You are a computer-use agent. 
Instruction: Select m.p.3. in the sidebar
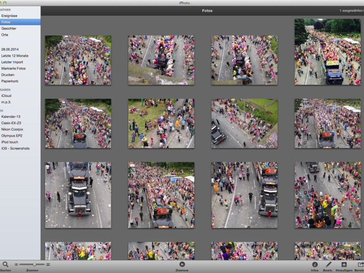point(6,102)
